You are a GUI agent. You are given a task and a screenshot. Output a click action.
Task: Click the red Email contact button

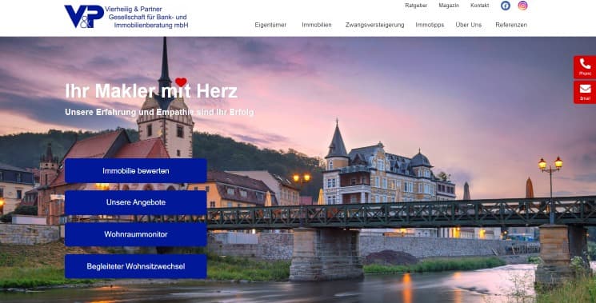coord(585,92)
